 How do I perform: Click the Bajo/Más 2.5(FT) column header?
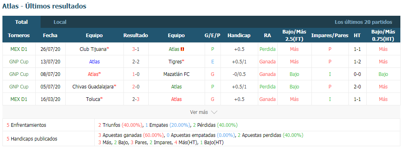[x=294, y=36]
